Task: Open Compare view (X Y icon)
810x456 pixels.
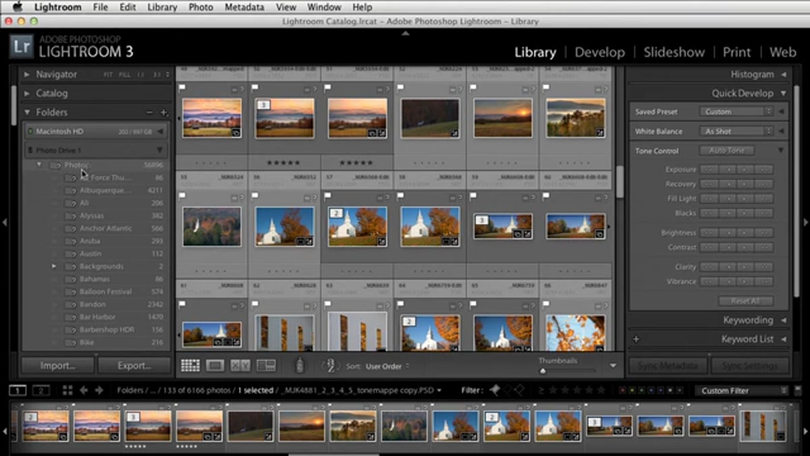Action: [x=240, y=366]
